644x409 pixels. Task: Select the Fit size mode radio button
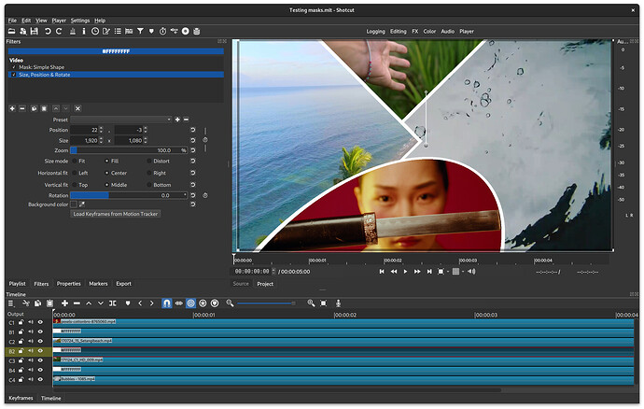click(74, 161)
